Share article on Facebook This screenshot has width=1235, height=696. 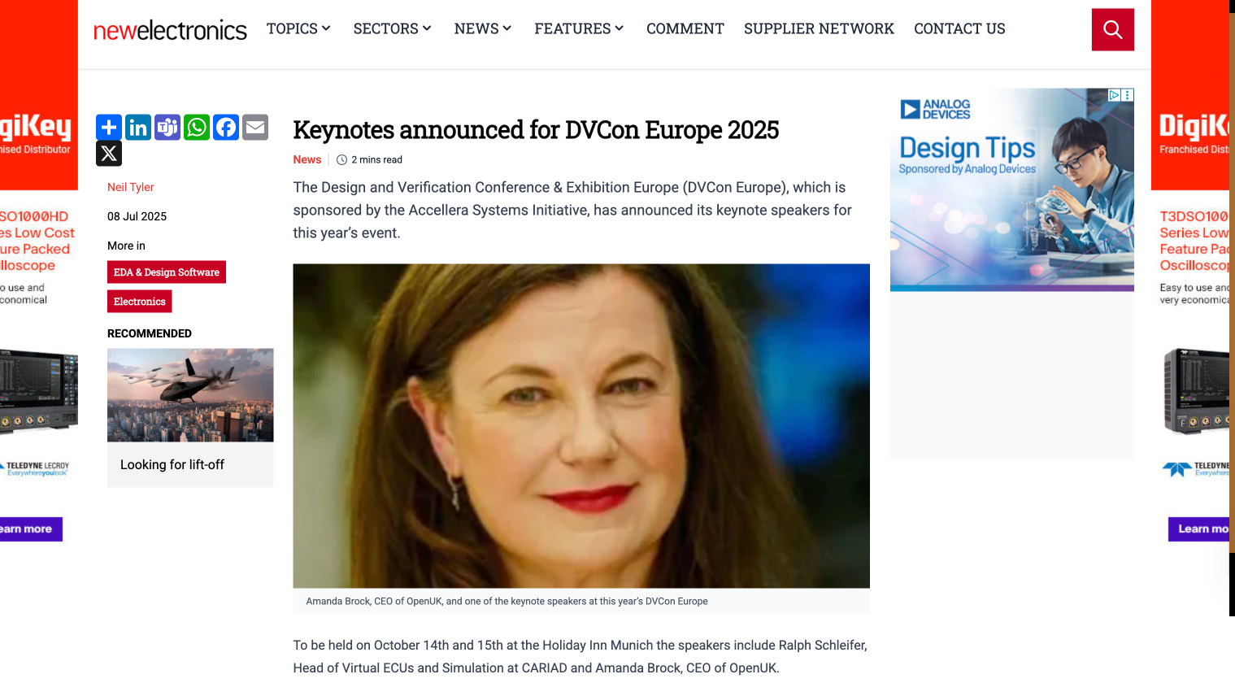[x=226, y=128]
